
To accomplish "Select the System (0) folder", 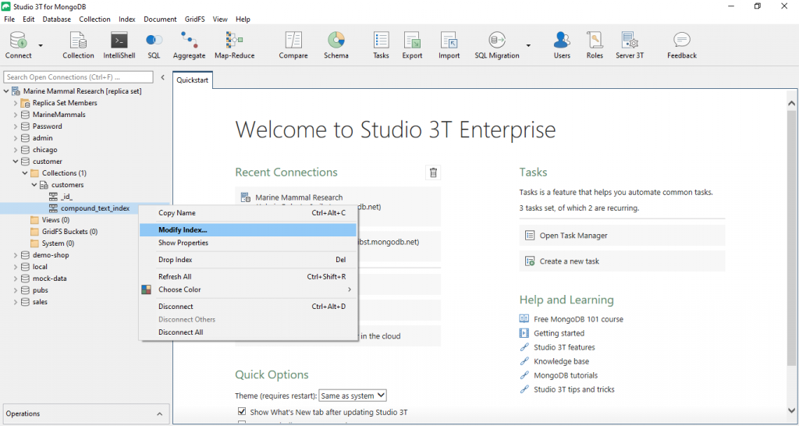I will (x=58, y=243).
